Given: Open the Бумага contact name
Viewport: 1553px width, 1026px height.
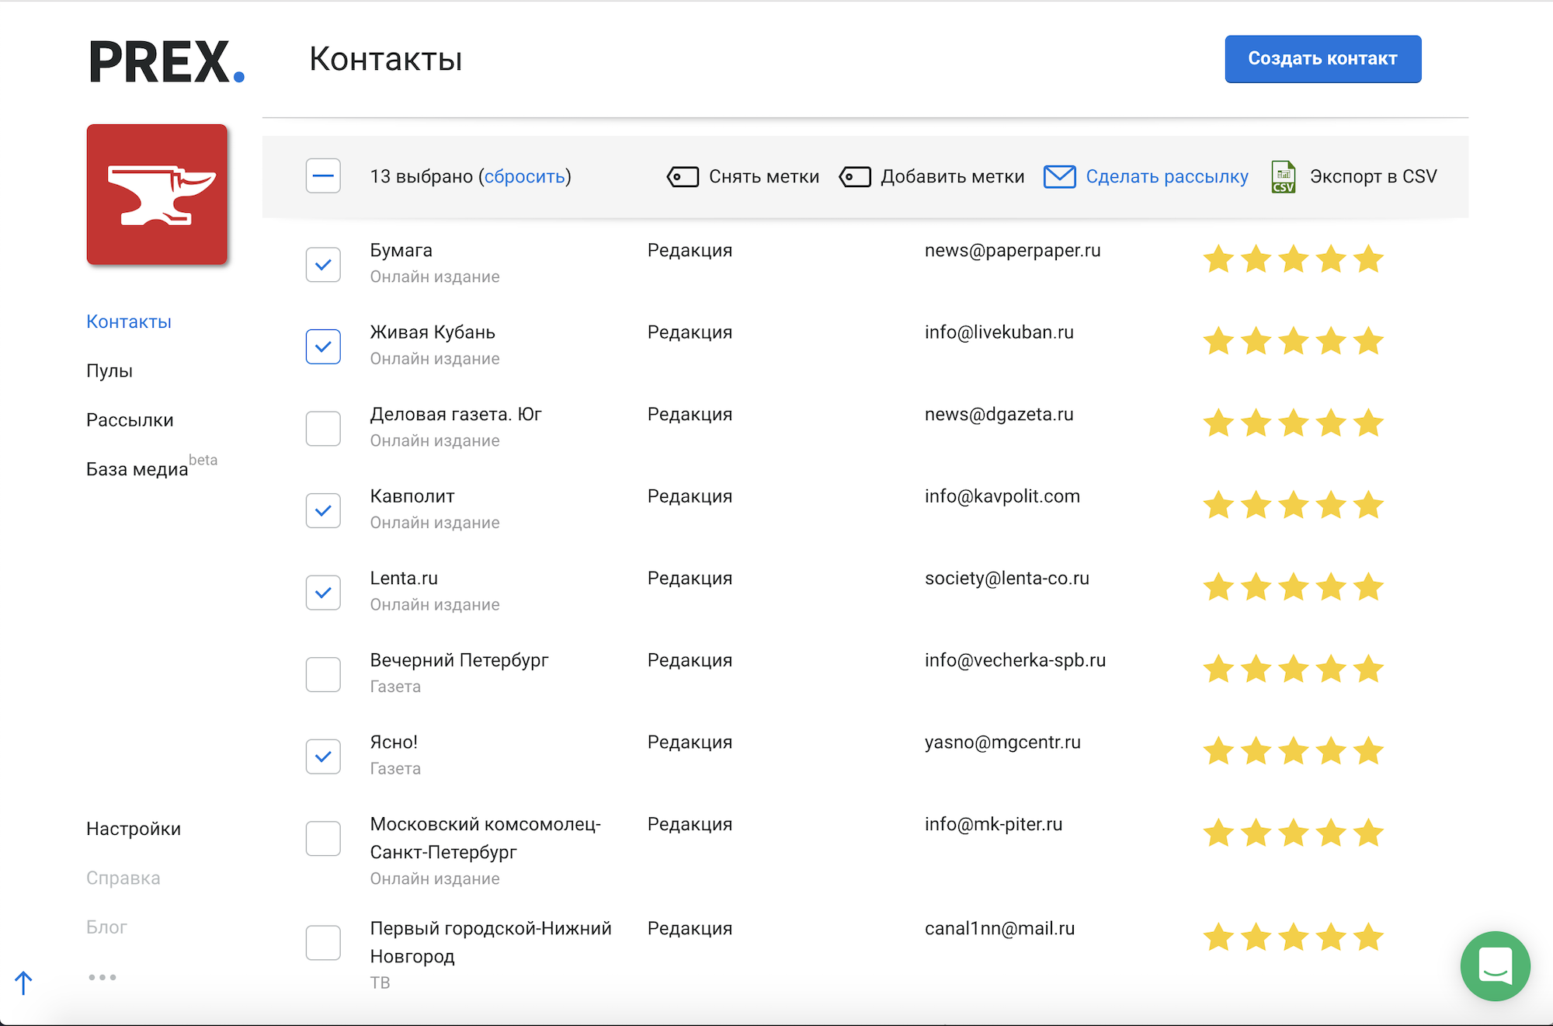Looking at the screenshot, I should click(x=401, y=250).
